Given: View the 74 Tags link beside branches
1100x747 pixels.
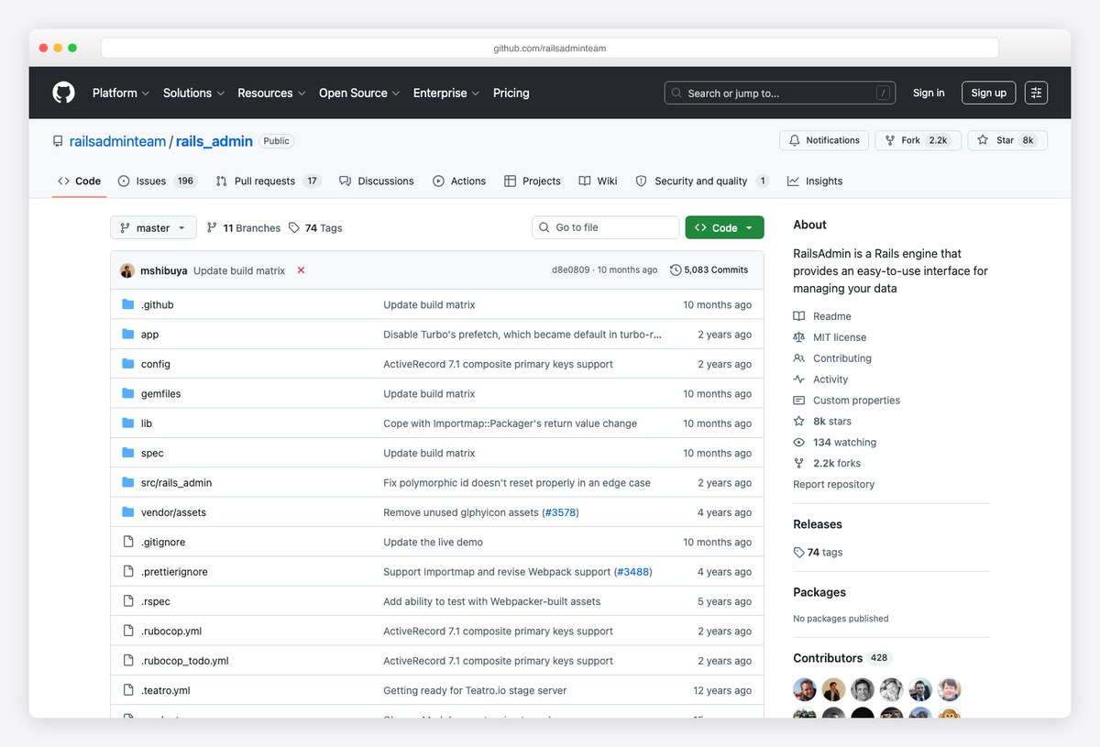Looking at the screenshot, I should coord(315,228).
